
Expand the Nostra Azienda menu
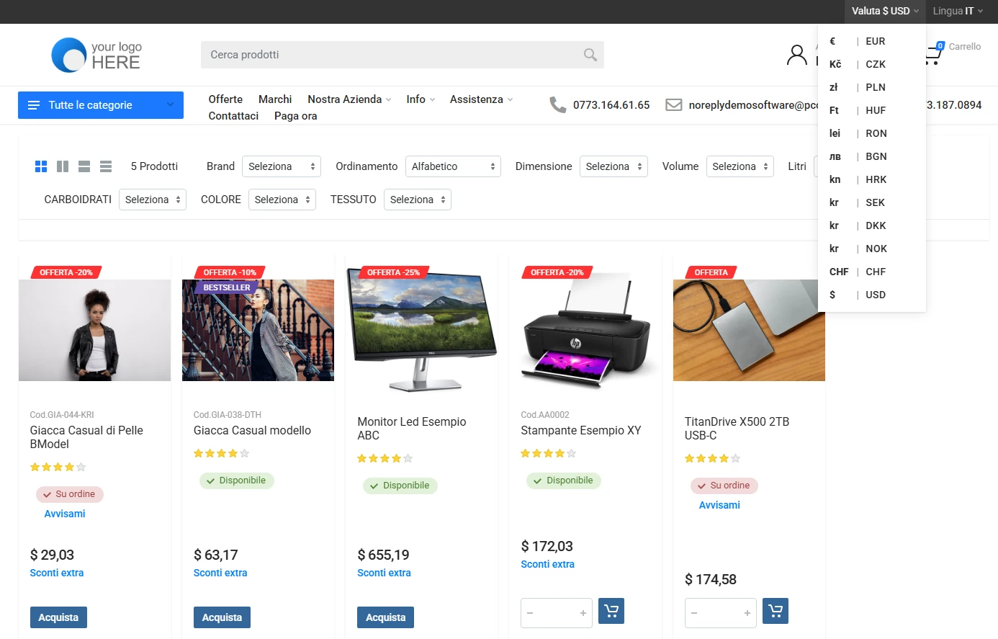coord(349,99)
